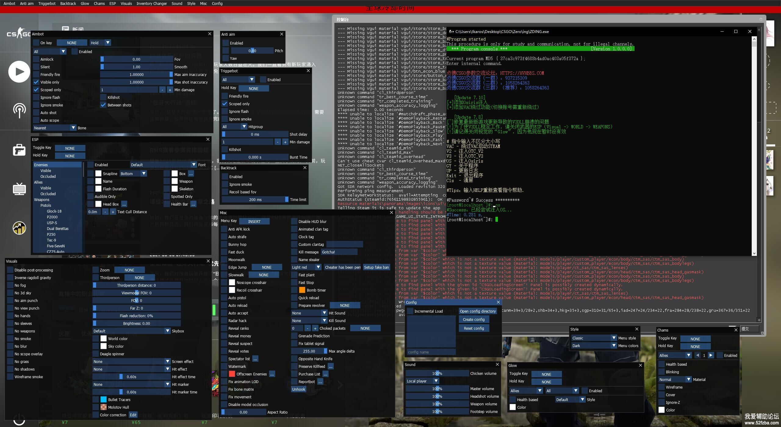The width and height of the screenshot is (781, 427).
Task: Open the watch TV sidebar icon
Action: [19, 189]
